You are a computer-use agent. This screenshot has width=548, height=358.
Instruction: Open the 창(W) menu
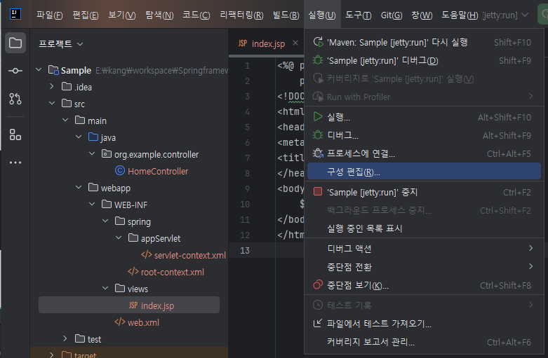point(422,15)
